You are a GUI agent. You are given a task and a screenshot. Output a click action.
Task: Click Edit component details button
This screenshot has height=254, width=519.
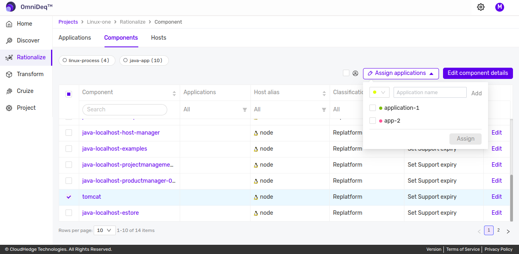pos(478,73)
